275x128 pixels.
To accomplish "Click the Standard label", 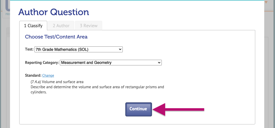I will click(33, 75).
